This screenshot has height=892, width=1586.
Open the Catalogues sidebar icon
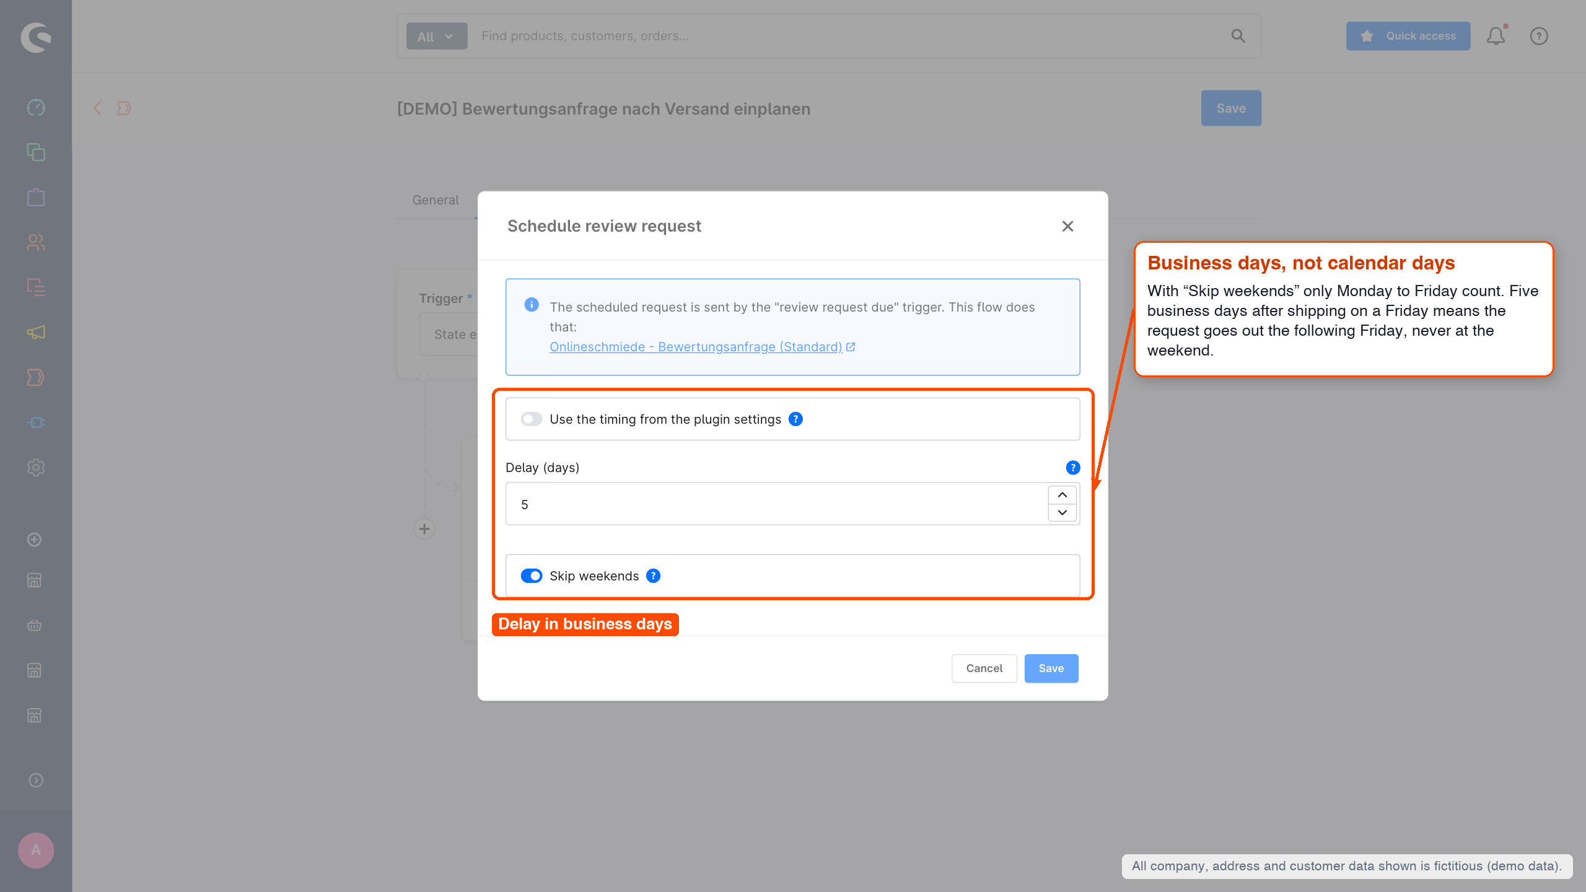(36, 152)
